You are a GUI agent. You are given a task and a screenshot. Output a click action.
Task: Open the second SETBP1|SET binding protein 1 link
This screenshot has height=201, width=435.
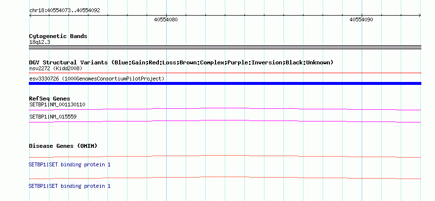(69, 186)
